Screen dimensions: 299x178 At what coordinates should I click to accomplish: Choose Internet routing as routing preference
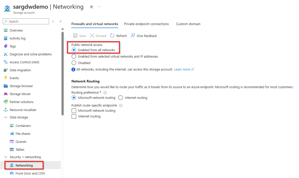tap(120, 98)
